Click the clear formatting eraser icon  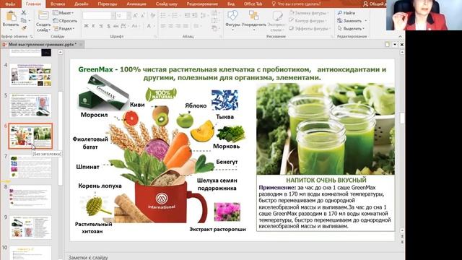click(x=152, y=15)
